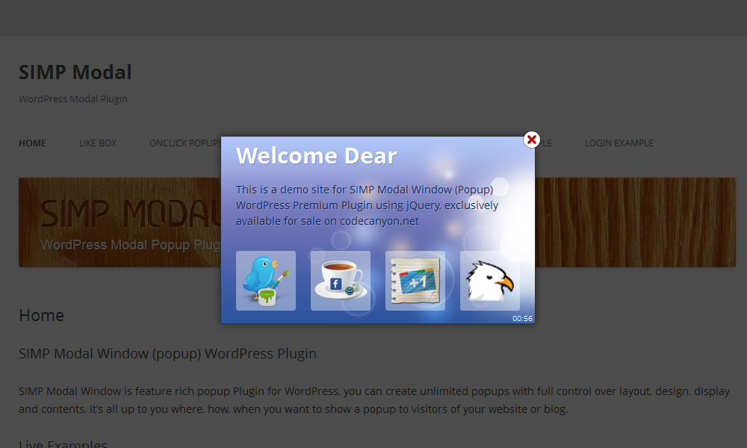Click the popup countdown timer

(x=522, y=319)
